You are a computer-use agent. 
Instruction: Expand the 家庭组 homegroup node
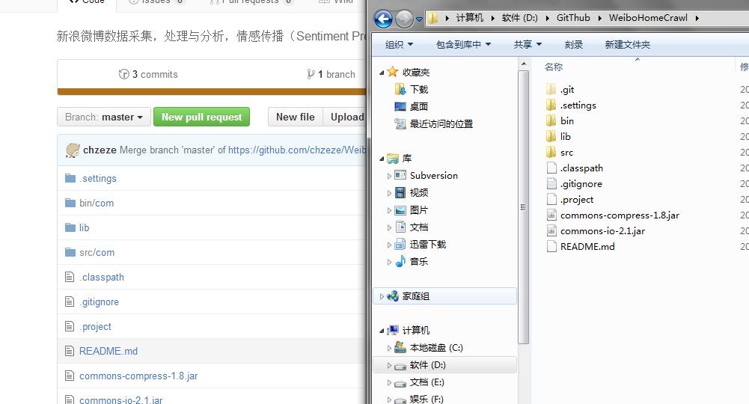[382, 296]
